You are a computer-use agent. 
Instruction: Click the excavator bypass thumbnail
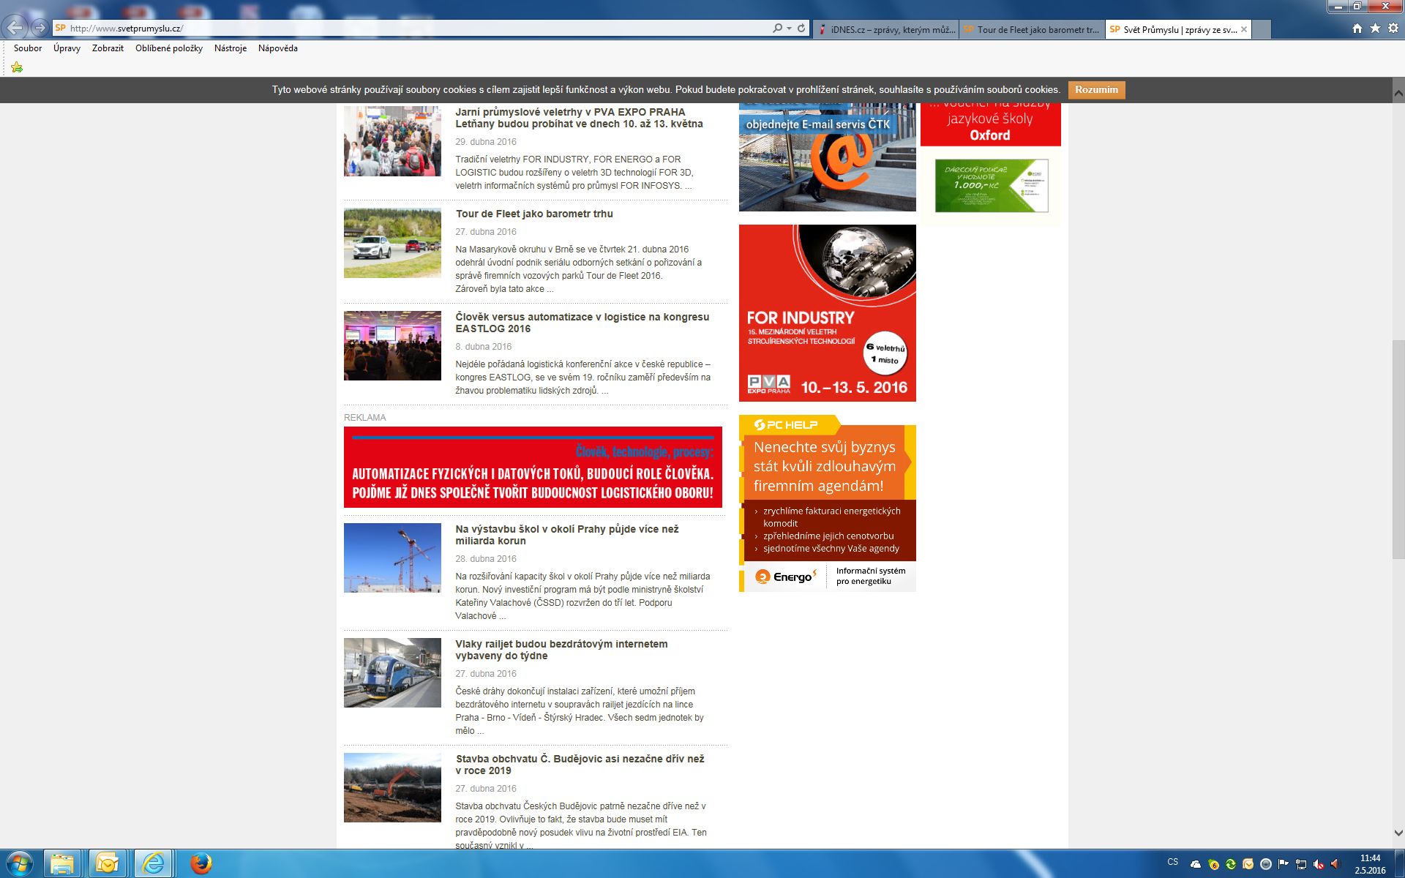(392, 787)
